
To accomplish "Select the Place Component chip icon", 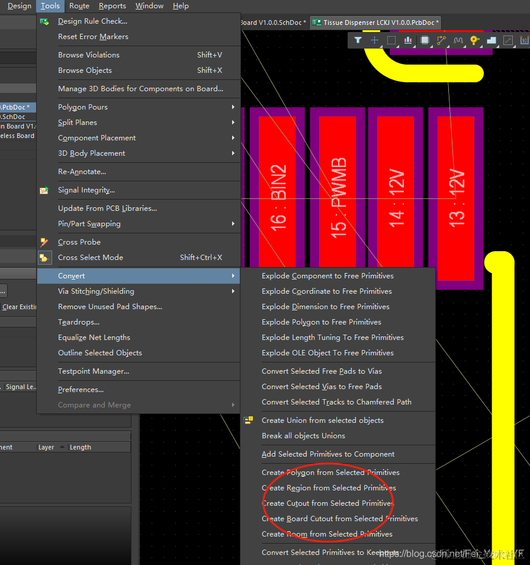I will point(425,40).
